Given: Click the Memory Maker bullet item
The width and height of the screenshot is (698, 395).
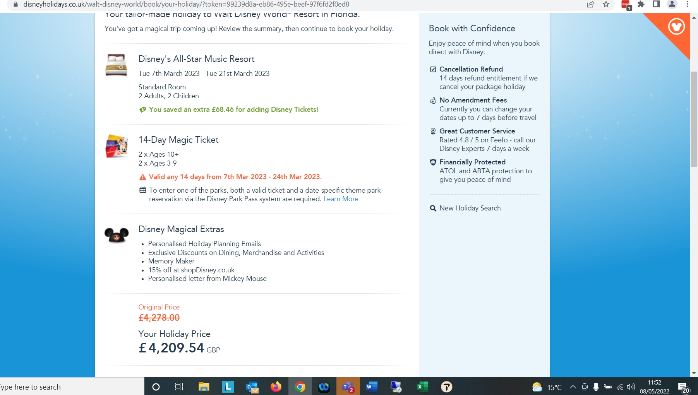Looking at the screenshot, I should point(171,261).
